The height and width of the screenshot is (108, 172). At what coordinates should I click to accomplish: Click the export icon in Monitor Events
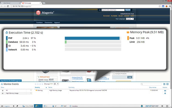[x=164, y=84]
